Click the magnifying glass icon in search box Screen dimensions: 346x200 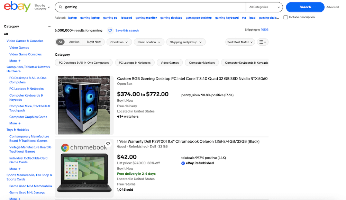[x=61, y=7]
